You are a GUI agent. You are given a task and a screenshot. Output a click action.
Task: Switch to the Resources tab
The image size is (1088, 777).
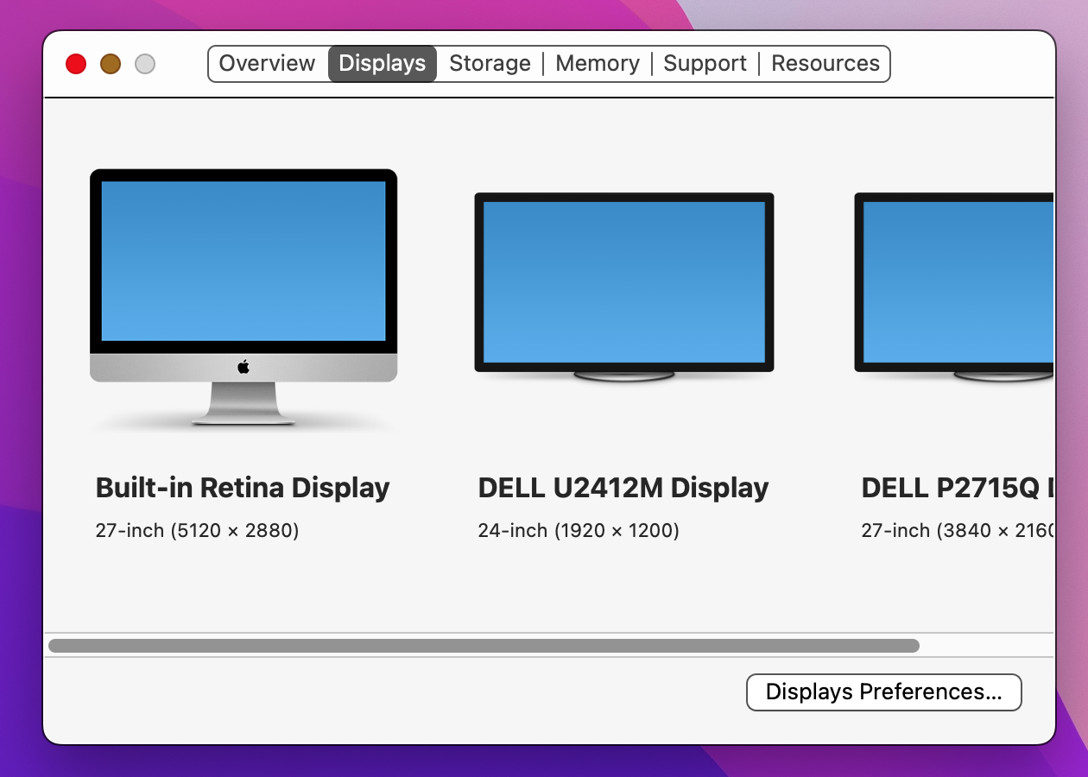point(825,64)
